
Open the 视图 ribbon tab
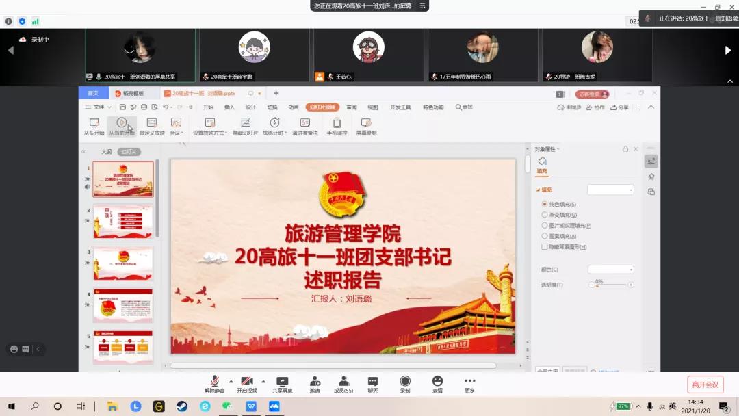pyautogui.click(x=372, y=107)
